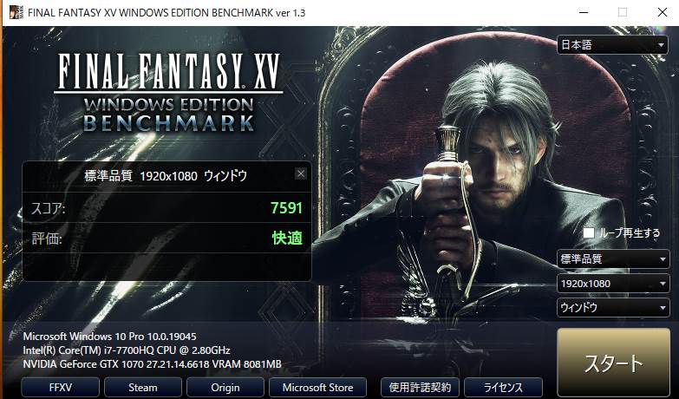Click the score value 7591
The height and width of the screenshot is (399, 679).
click(286, 208)
